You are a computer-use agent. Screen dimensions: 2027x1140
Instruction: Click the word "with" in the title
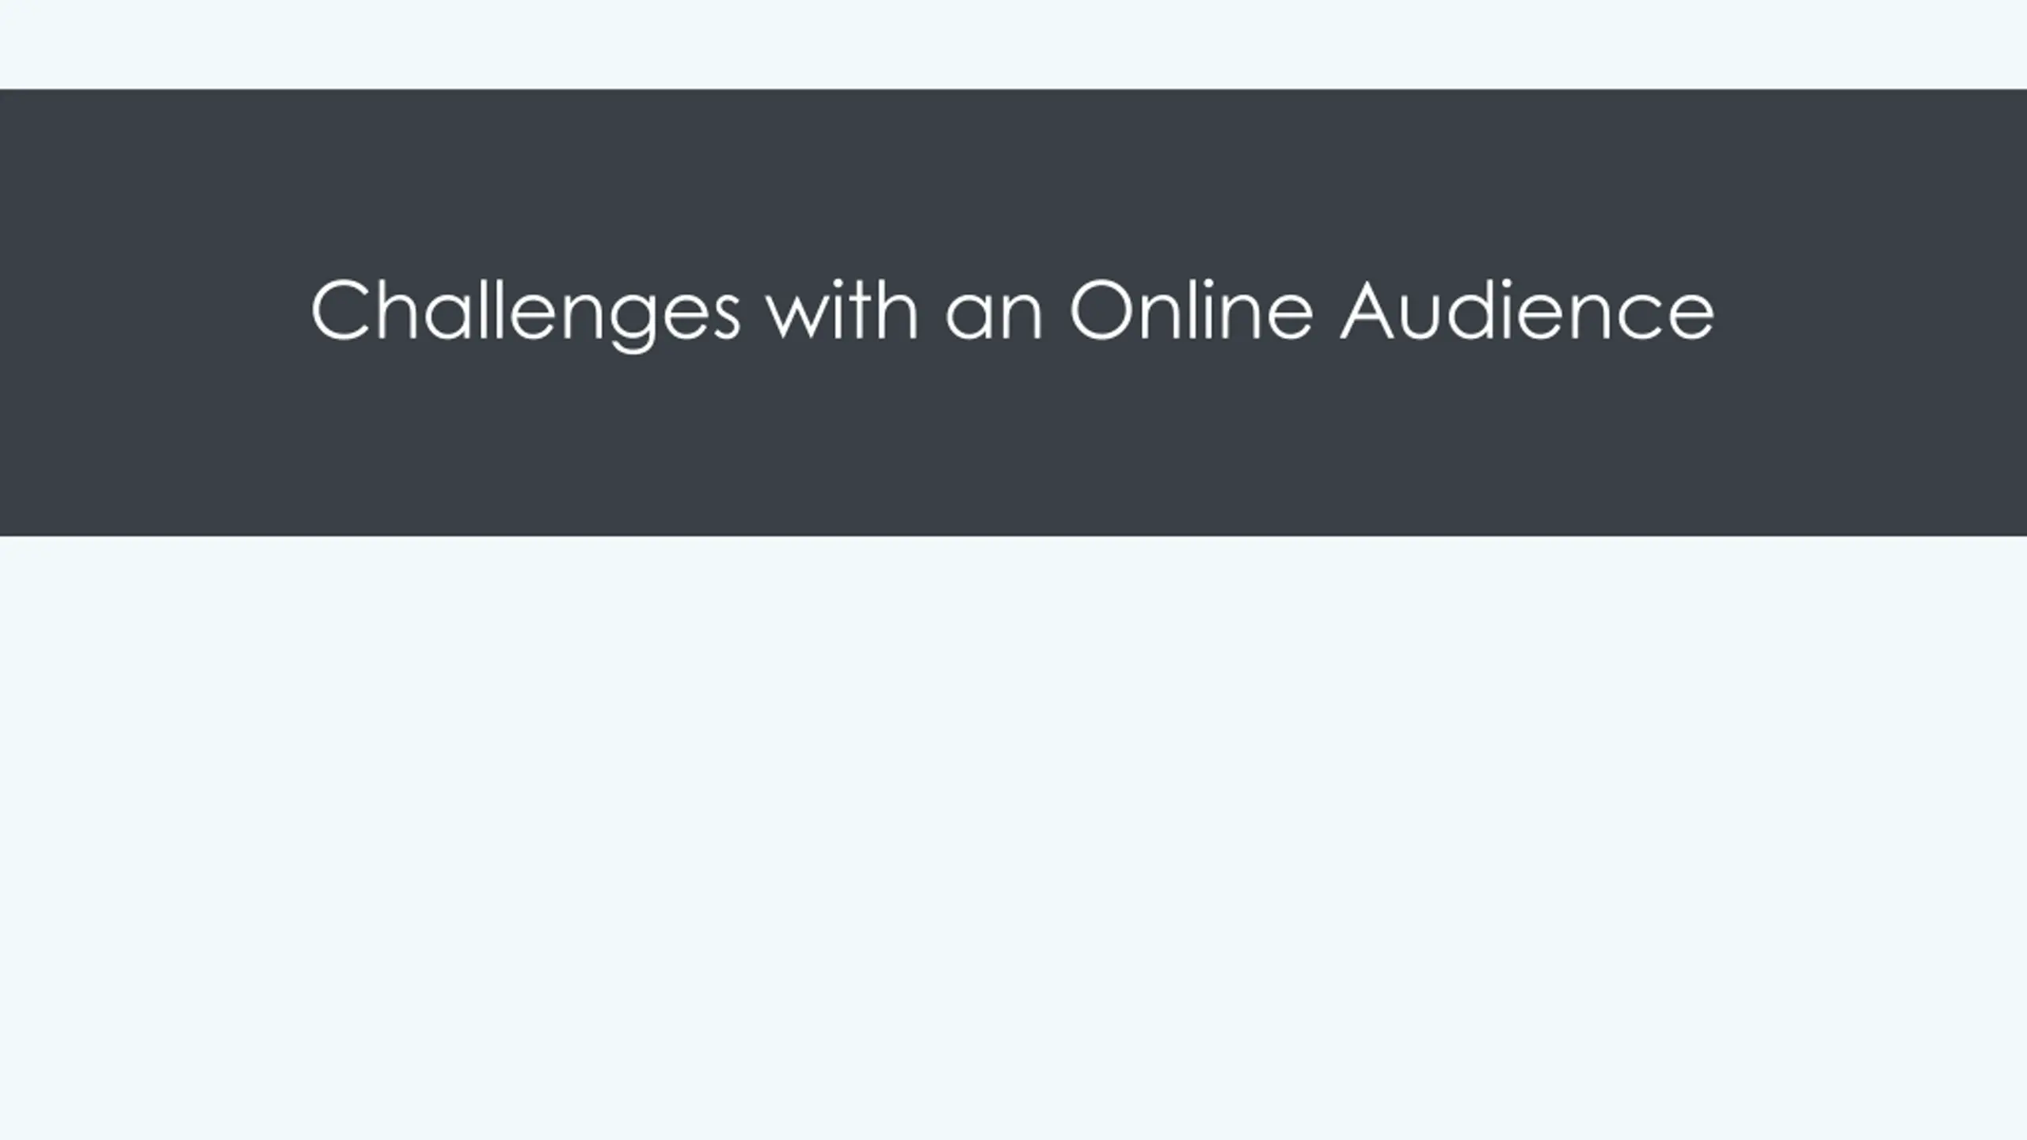coord(842,310)
